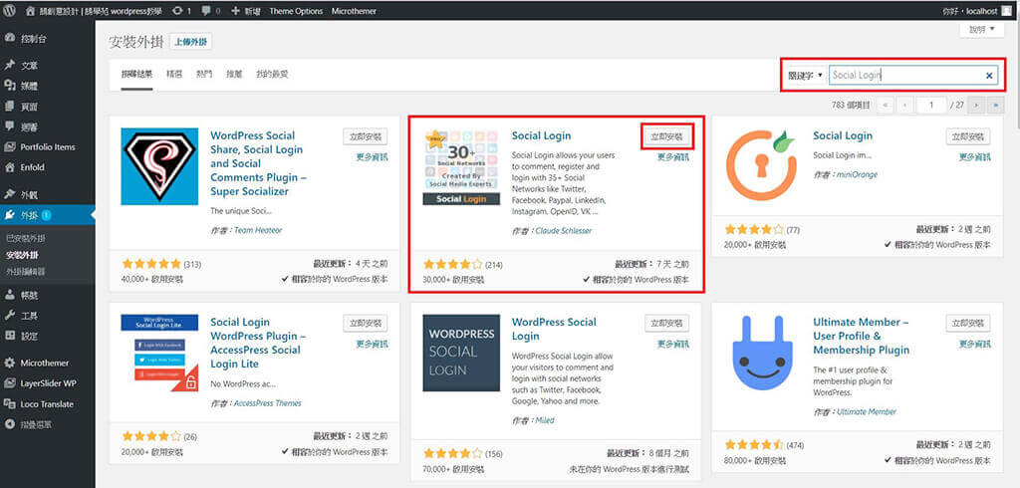This screenshot has height=488, width=1020.
Task: Install Ultimate Member plugin
Action: pyautogui.click(x=968, y=324)
